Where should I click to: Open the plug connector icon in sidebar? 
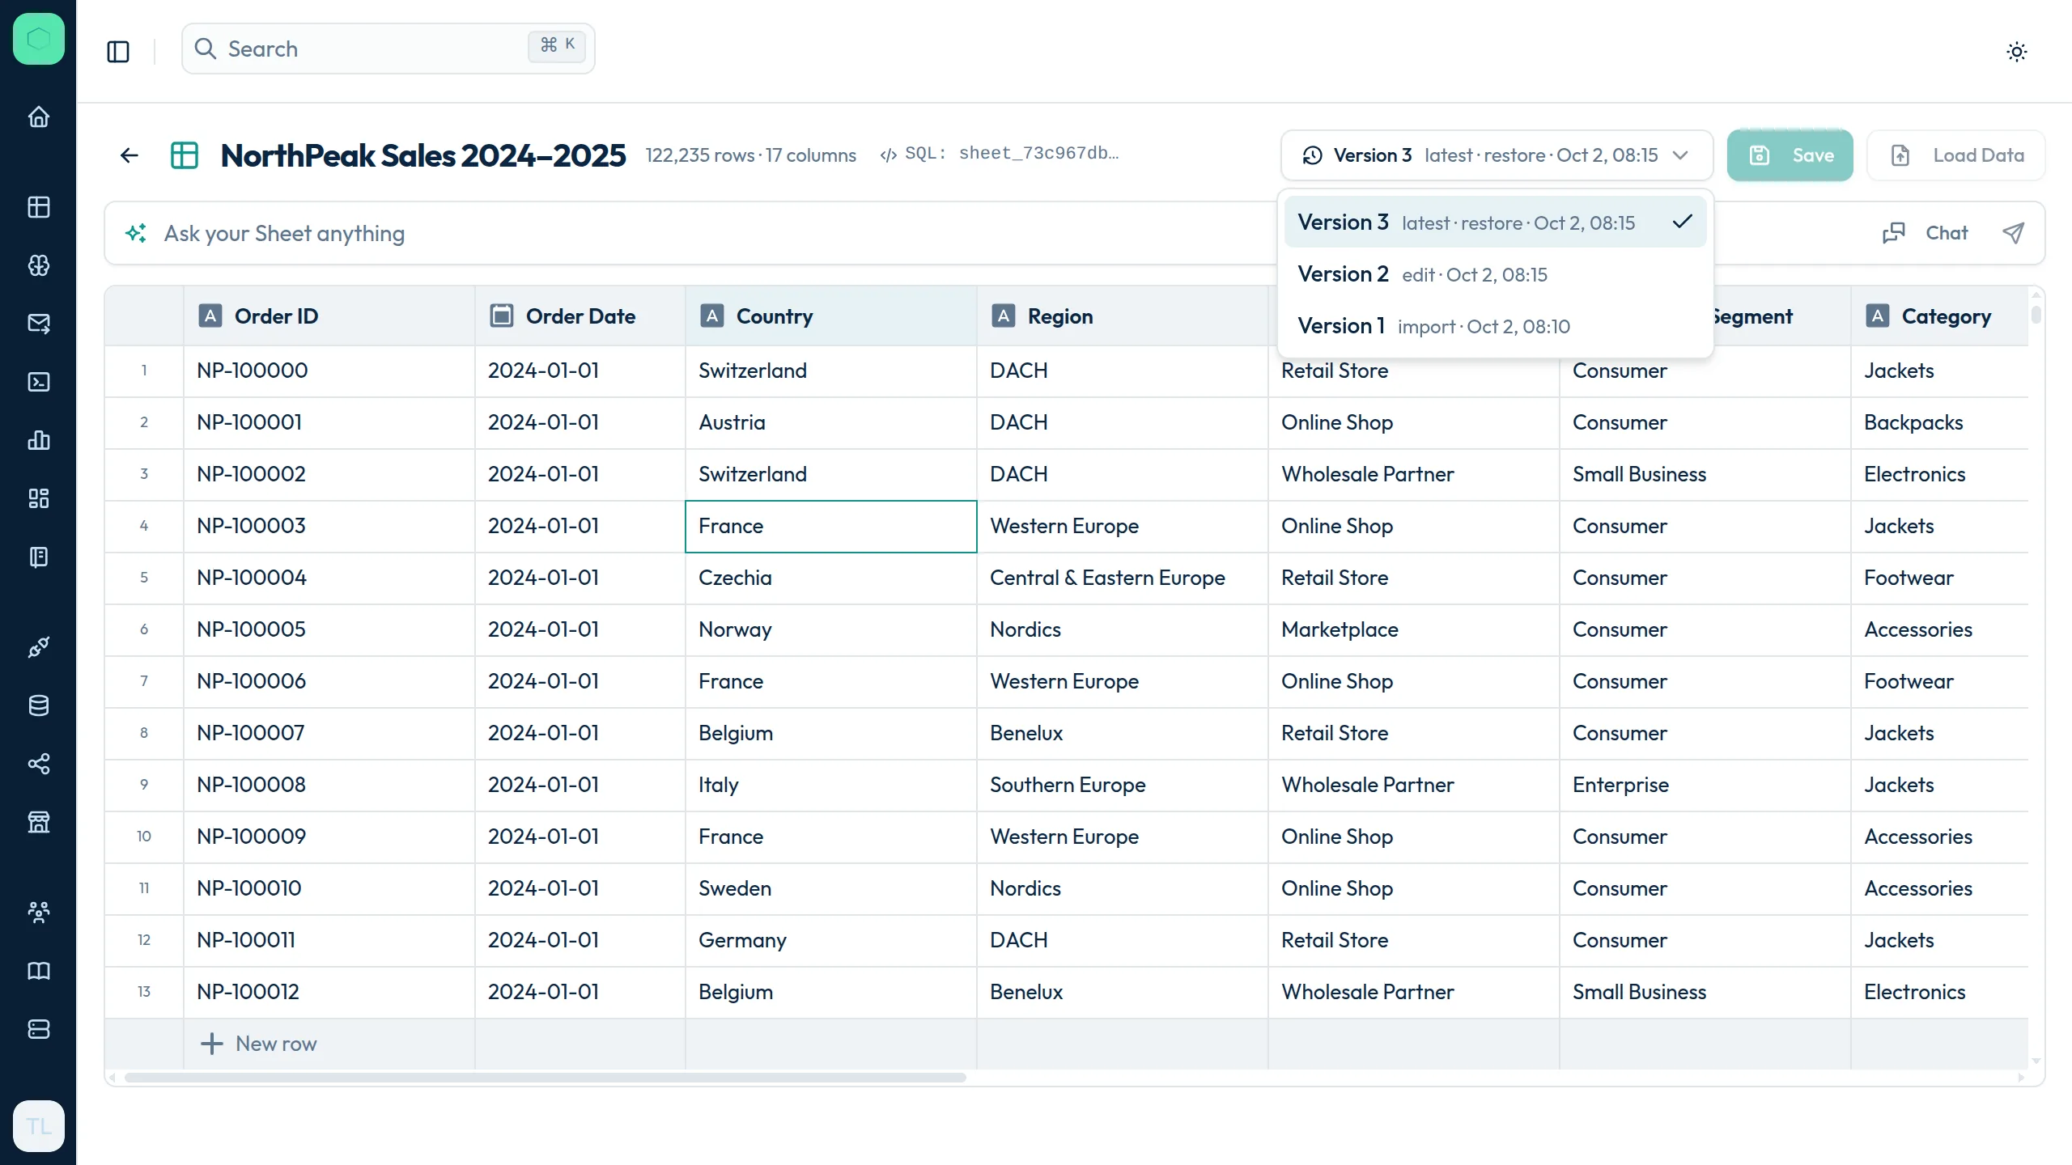click(38, 647)
